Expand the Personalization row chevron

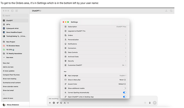tap(126, 40)
